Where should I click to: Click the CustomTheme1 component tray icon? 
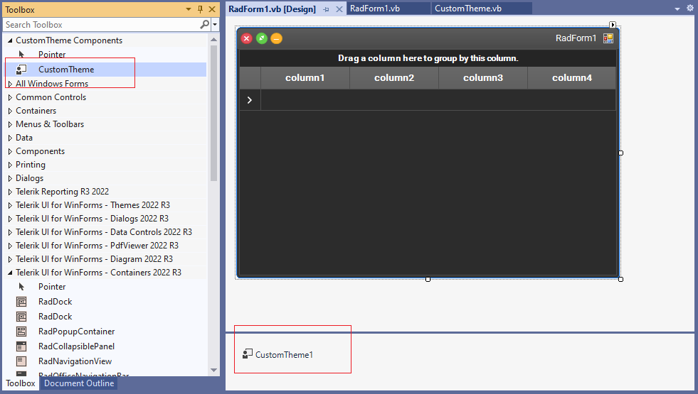click(x=248, y=354)
